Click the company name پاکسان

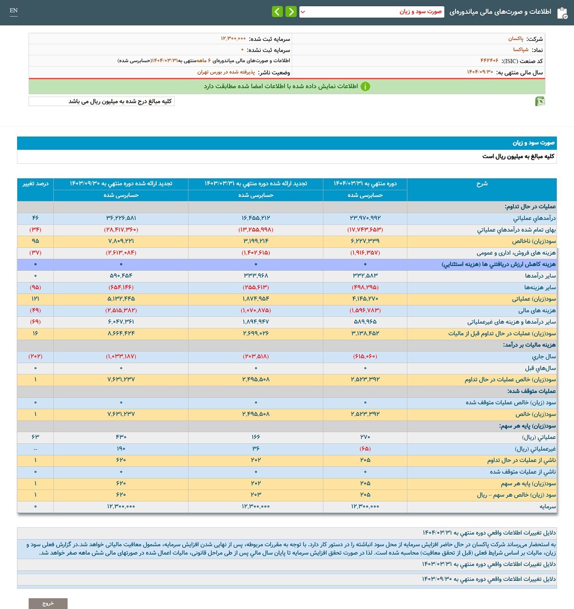point(515,39)
